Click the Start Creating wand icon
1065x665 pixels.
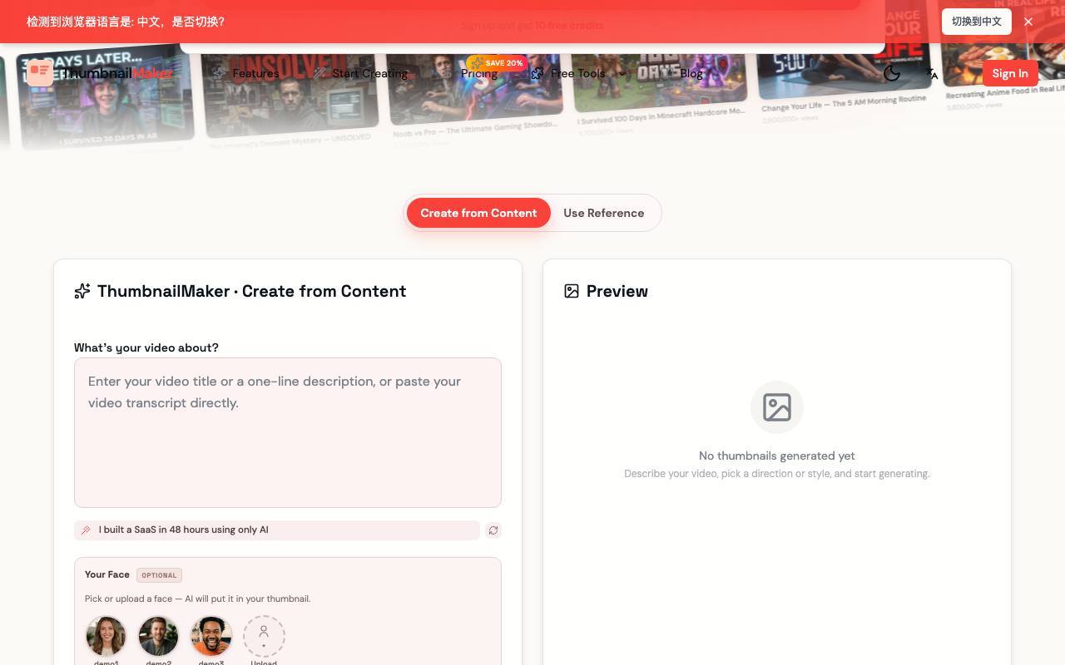pos(319,73)
